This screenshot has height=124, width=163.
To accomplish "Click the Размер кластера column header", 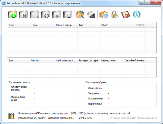I will point(89,60).
